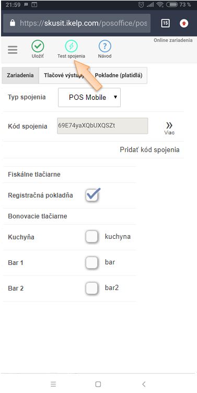Screen dimensions: 197x393
Task: Enable the Kuchyňa printer checkbox
Action: [x=92, y=237]
